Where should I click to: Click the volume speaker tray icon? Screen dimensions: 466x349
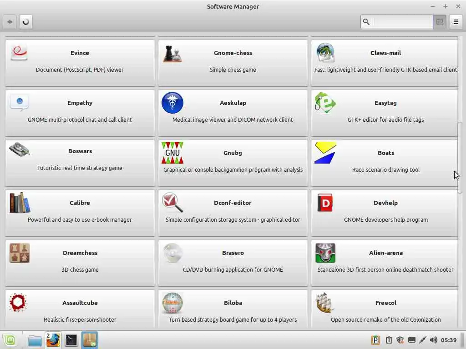point(433,340)
